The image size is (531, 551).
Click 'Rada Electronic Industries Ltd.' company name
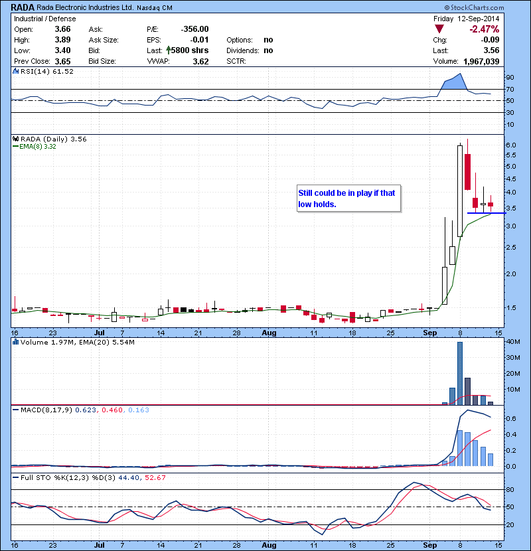pyautogui.click(x=85, y=7)
